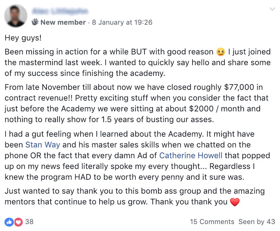Viewport: 280px width, 231px height.
Task: Click the "New member" label text
Action: [63, 22]
